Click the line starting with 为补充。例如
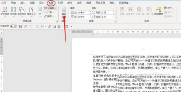This screenshot has width=181, height=92. [137, 68]
